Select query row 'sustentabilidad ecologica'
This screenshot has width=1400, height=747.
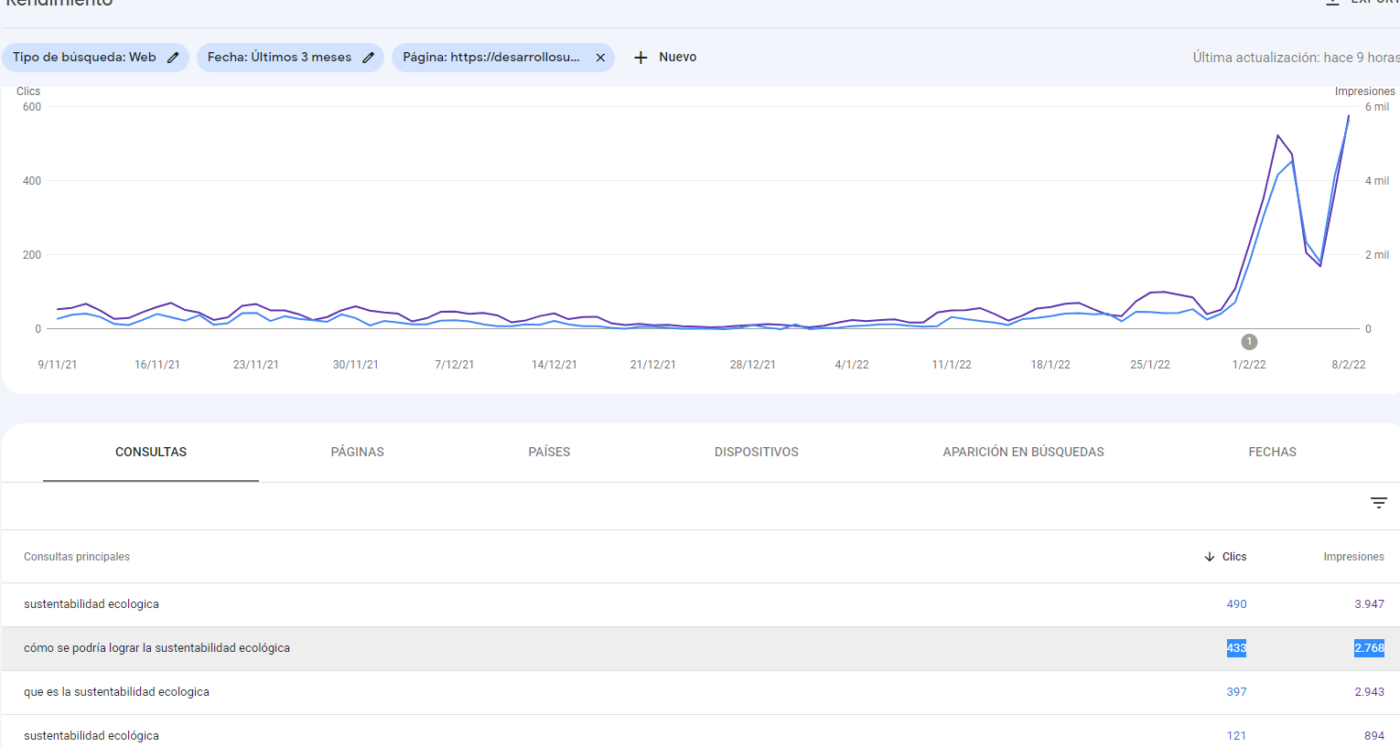[92, 604]
